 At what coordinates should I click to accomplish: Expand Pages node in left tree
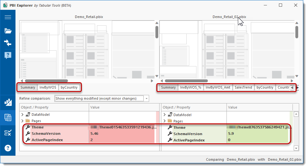pyautogui.click(x=22, y=121)
